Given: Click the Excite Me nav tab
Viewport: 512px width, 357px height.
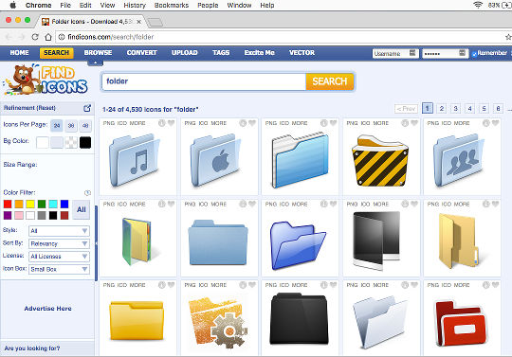Looking at the screenshot, I should coord(259,52).
